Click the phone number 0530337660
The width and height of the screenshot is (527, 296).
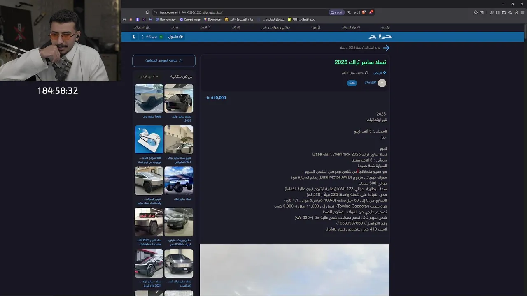pos(351,223)
